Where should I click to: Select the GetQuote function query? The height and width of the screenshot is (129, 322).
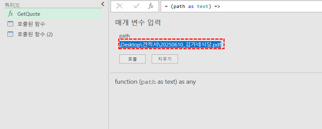click(53, 14)
